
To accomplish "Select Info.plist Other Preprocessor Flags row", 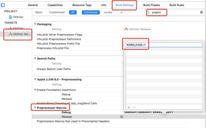I will (x=59, y=35).
